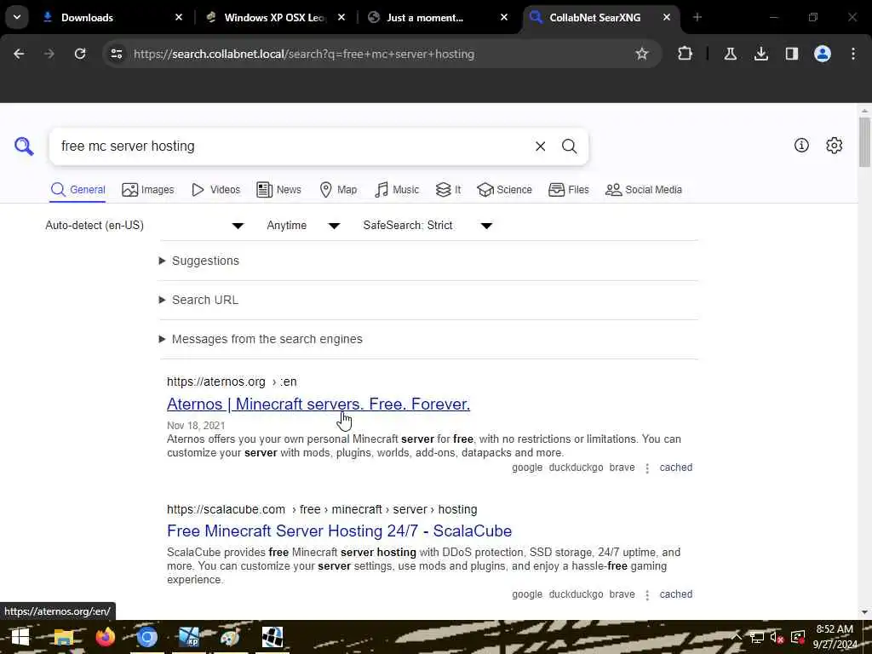This screenshot has width=872, height=654.
Task: Select the News search category
Action: click(278, 190)
